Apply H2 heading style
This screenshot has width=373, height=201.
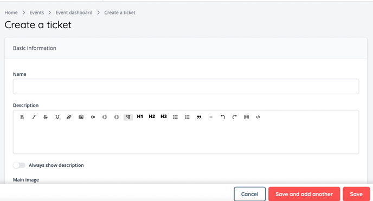pos(152,116)
